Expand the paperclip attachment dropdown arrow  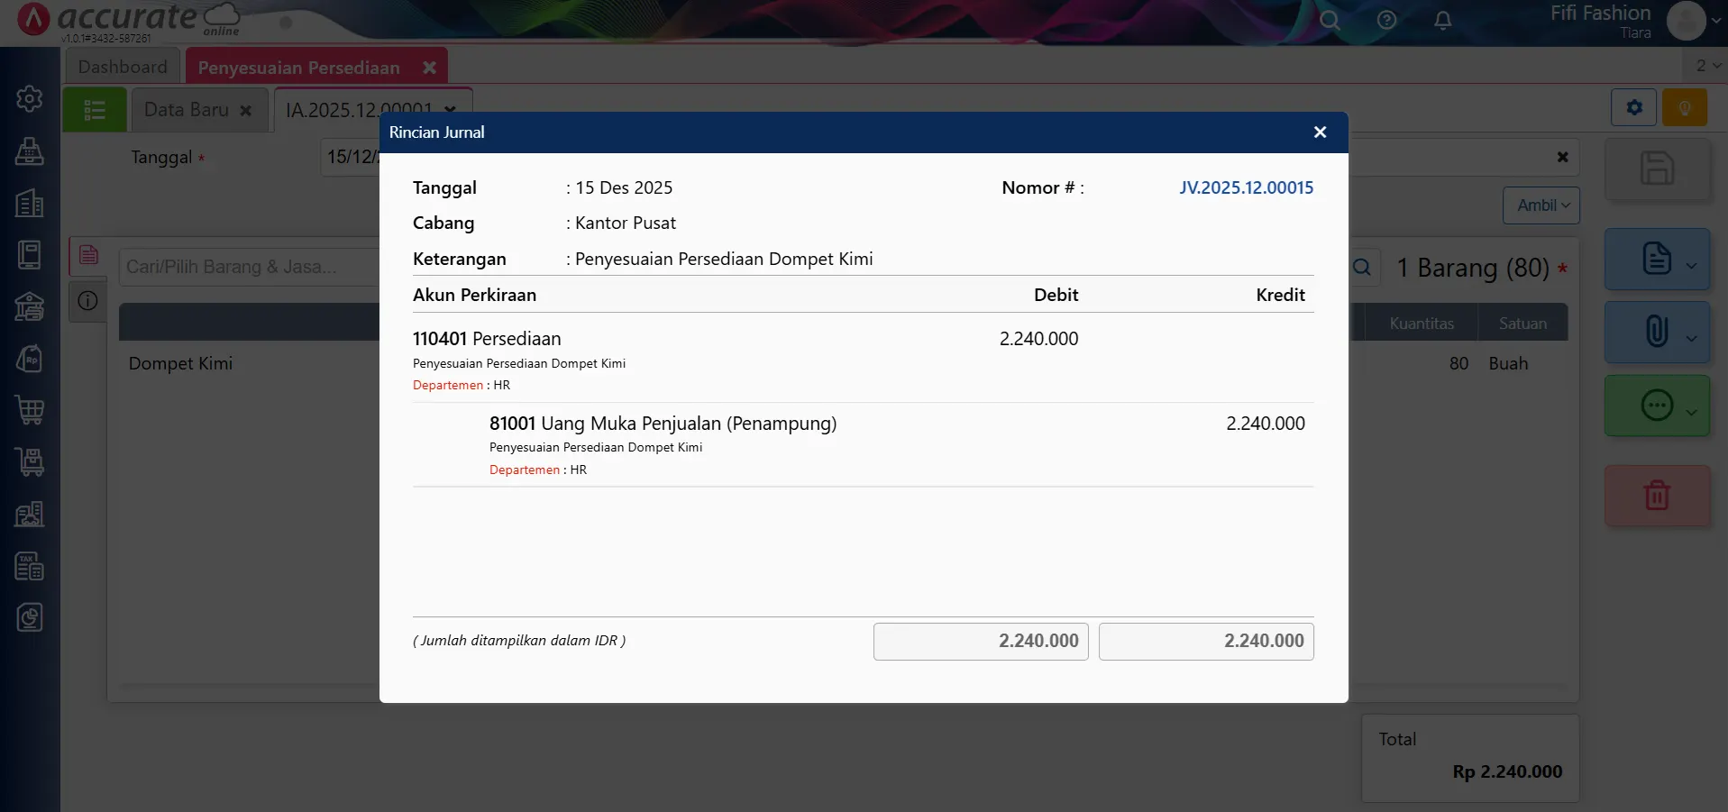coord(1692,338)
